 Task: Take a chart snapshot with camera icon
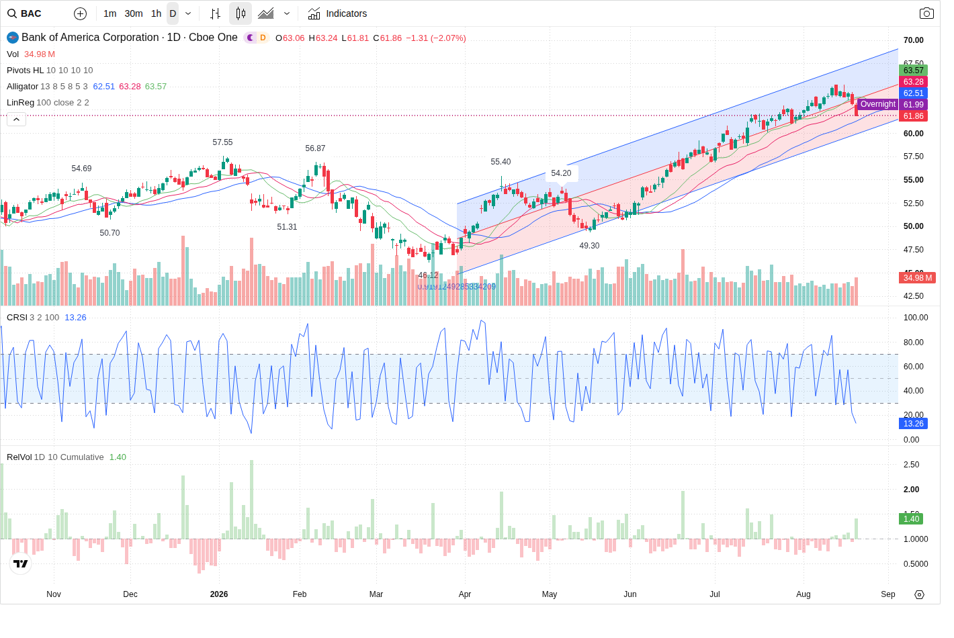tap(926, 13)
